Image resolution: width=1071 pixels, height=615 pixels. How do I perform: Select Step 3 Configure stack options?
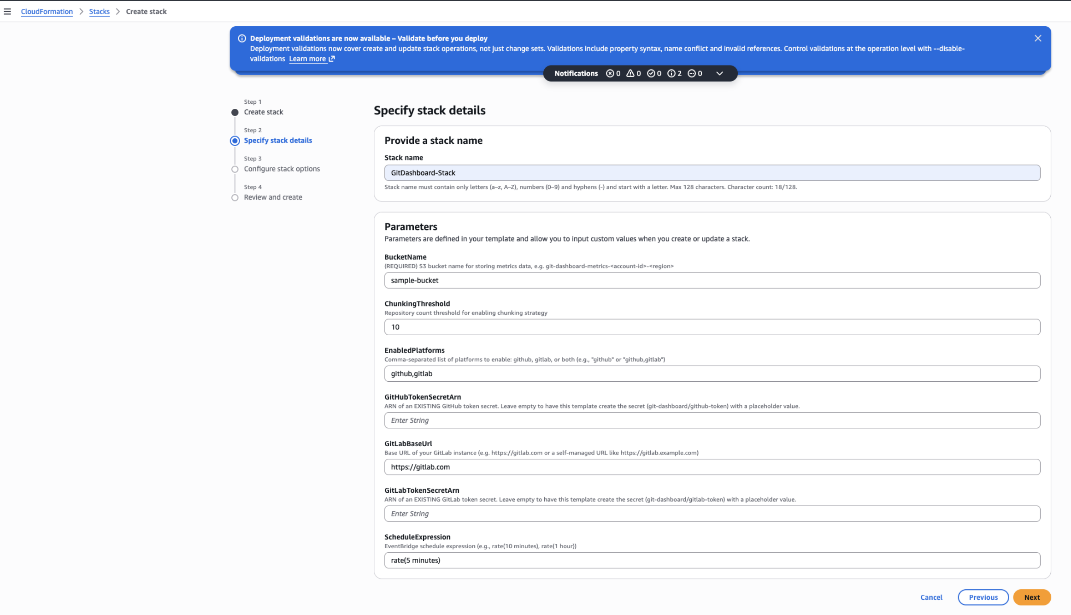[282, 169]
